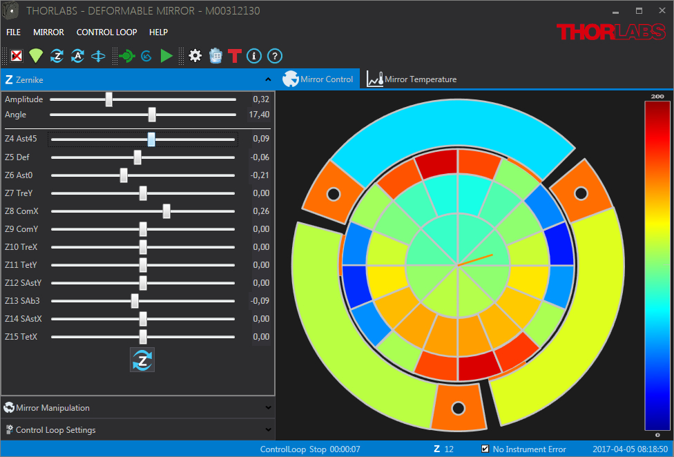Click the Amplitude slider handle

coord(108,99)
